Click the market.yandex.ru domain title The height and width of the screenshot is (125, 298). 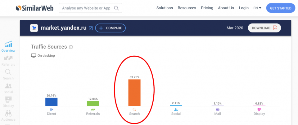[64, 28]
